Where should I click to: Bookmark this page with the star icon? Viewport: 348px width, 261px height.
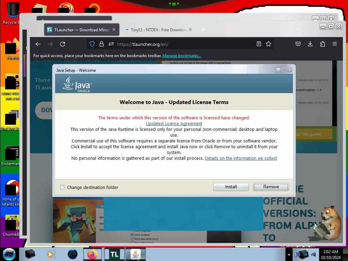268,44
